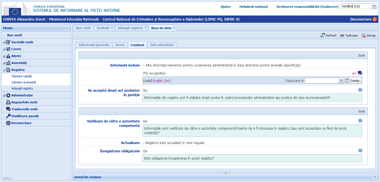Open the Traducere în dropdown
Viewport: 380px width, 182px height.
pos(341,80)
